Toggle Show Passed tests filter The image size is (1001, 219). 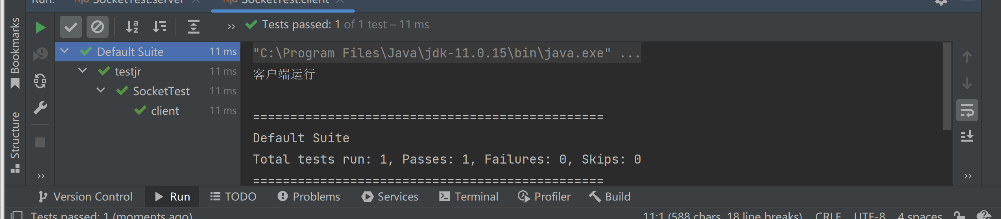71,27
